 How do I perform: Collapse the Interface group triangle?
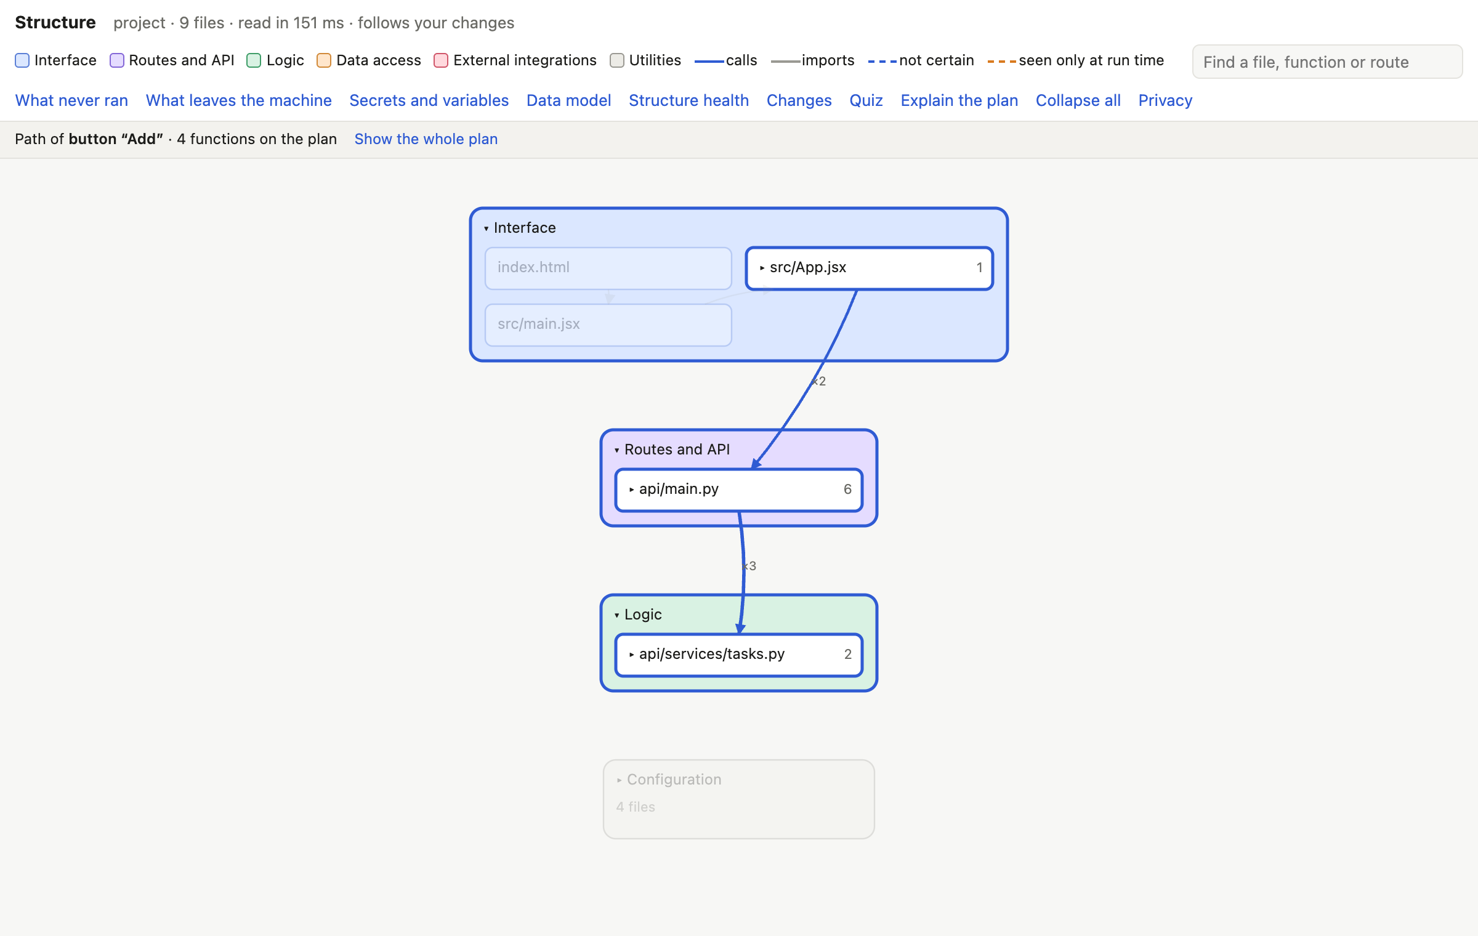point(487,228)
